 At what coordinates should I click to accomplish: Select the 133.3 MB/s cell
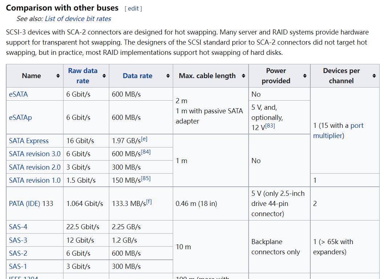141,203
